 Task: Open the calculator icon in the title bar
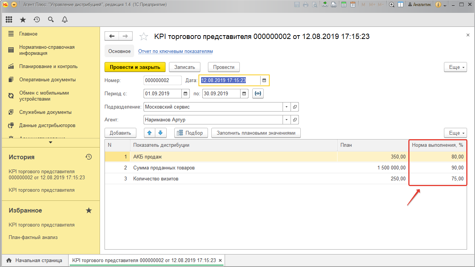[x=344, y=5]
